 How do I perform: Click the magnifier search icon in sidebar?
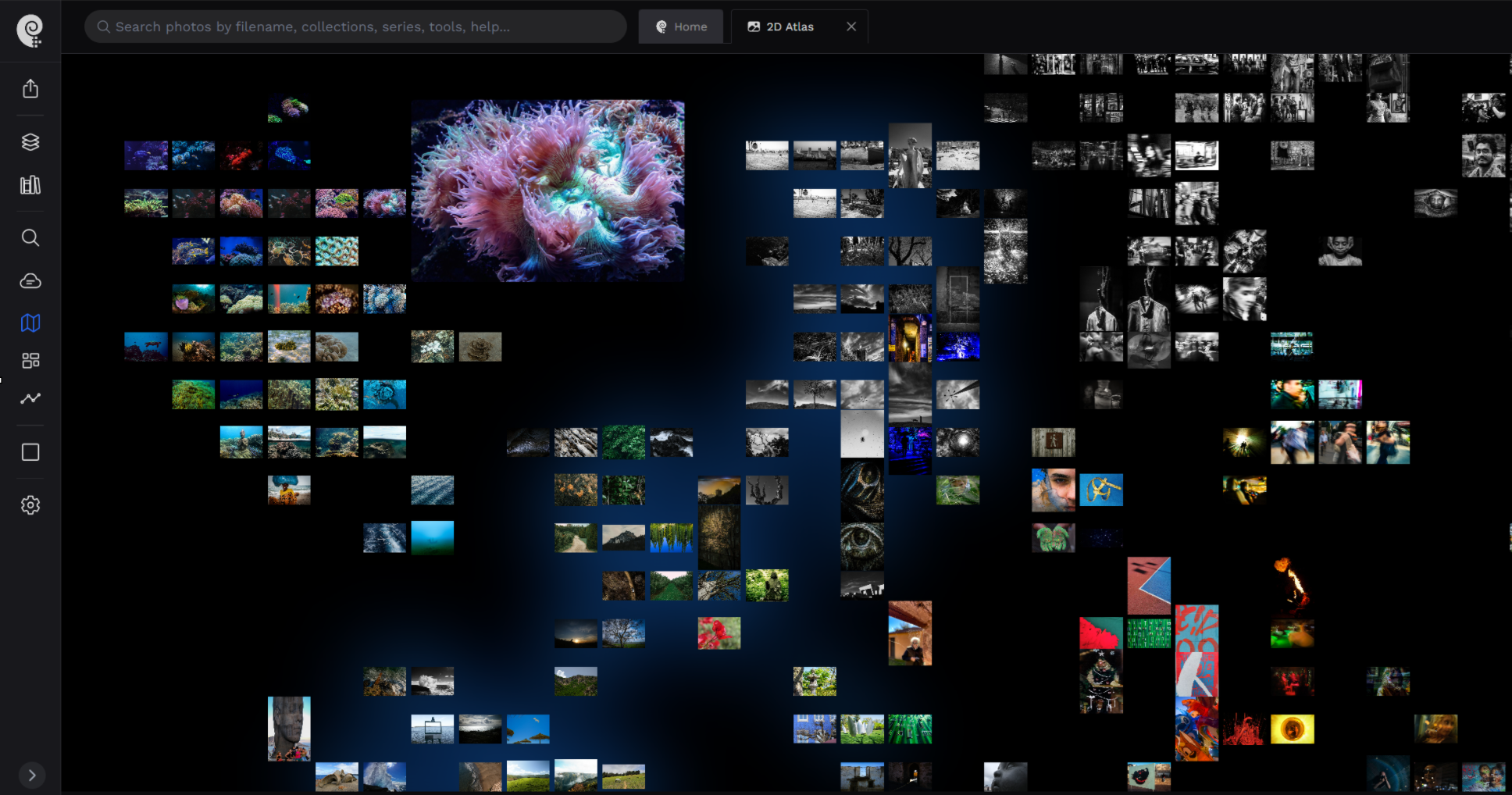tap(30, 237)
